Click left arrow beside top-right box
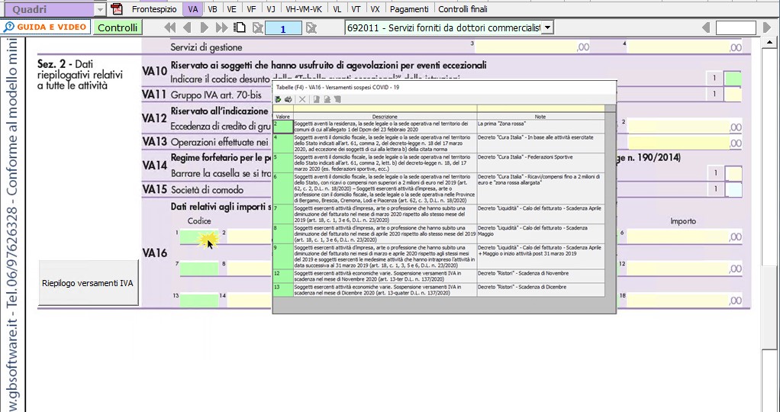The image size is (780, 412). click(706, 28)
